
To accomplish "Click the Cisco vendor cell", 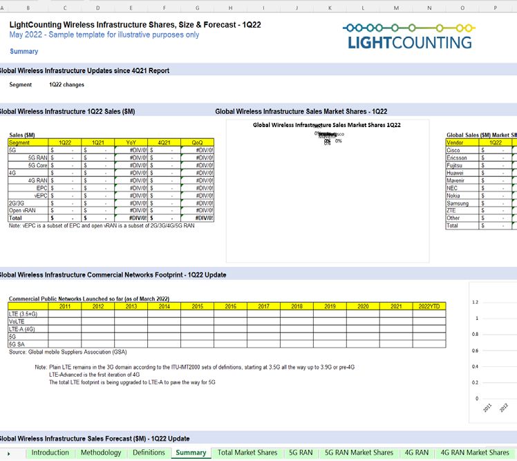I will pyautogui.click(x=462, y=150).
